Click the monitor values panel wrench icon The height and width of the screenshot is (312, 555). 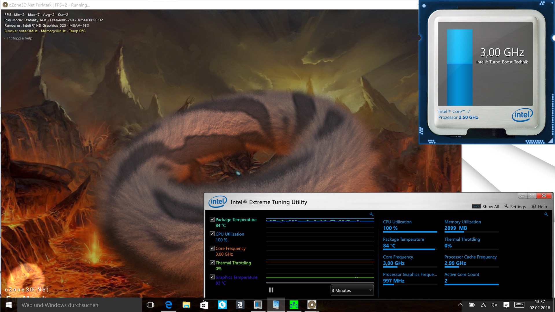[546, 214]
